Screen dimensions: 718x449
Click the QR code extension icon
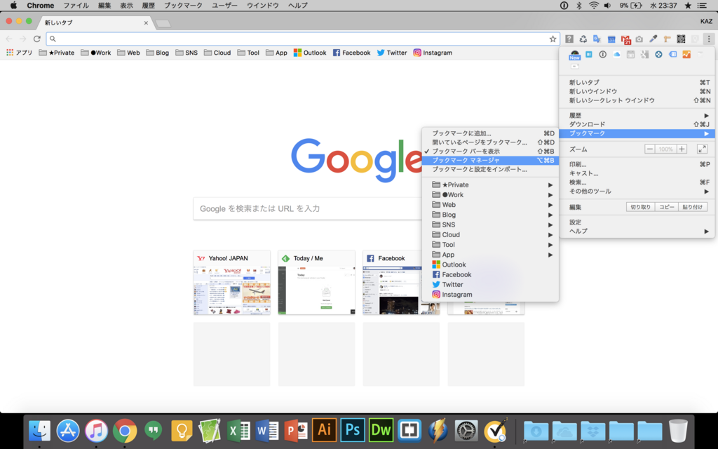coord(682,39)
